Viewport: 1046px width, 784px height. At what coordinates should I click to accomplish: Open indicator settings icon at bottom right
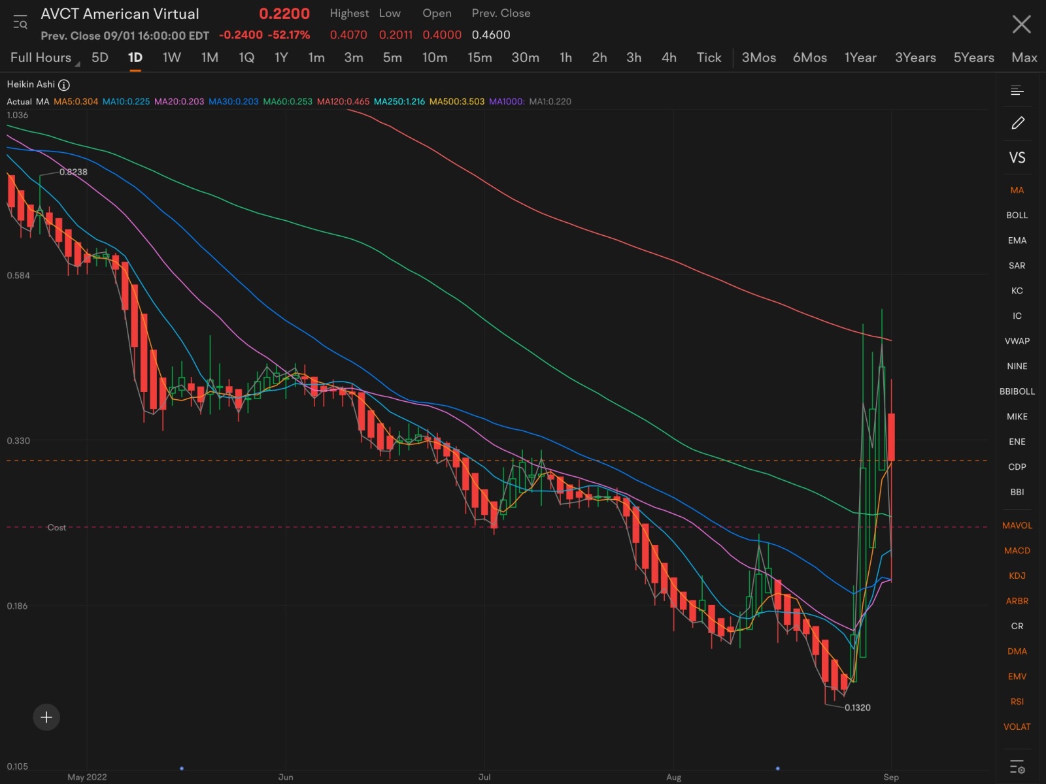point(1017,766)
